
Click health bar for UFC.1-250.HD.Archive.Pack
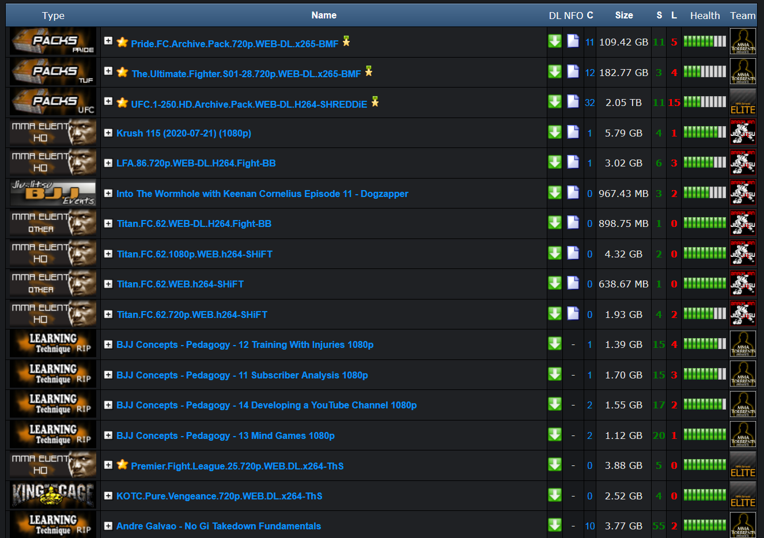coord(705,102)
